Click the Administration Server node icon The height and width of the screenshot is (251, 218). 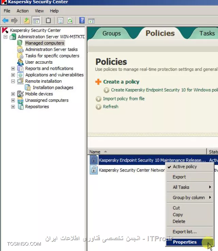coord(13,37)
